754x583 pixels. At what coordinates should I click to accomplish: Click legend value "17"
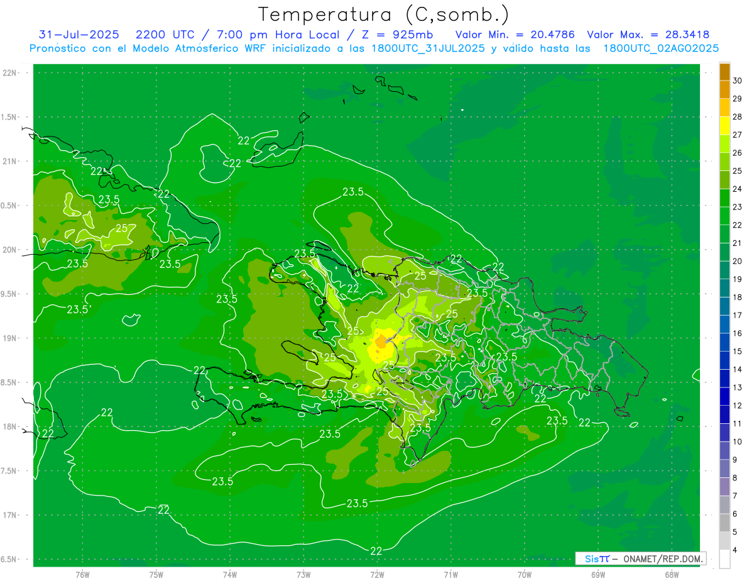click(738, 315)
